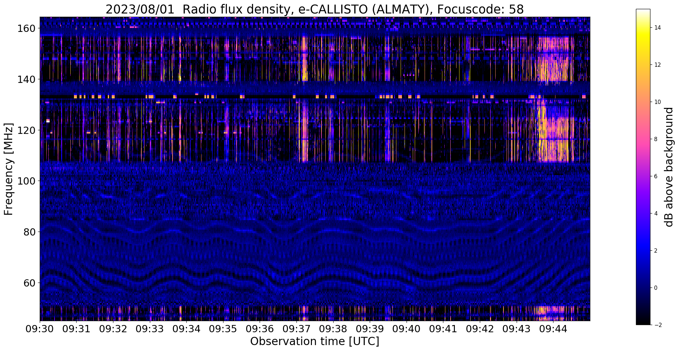
Task: Click the 09:43 time tick label
Action: (517, 328)
